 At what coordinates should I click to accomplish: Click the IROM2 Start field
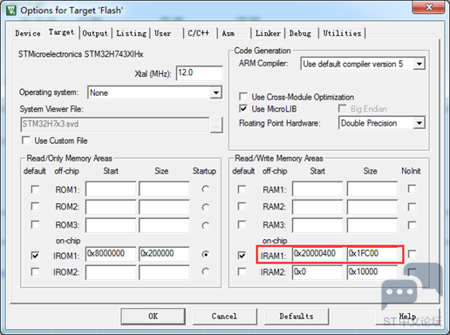coord(111,272)
